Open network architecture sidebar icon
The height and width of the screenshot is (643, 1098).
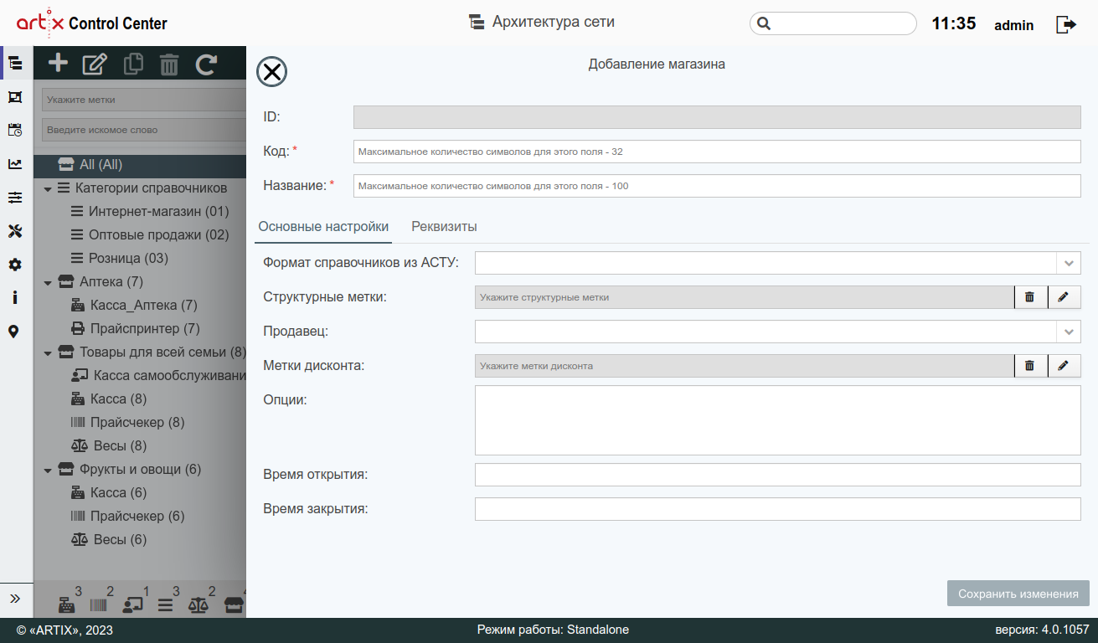15,63
